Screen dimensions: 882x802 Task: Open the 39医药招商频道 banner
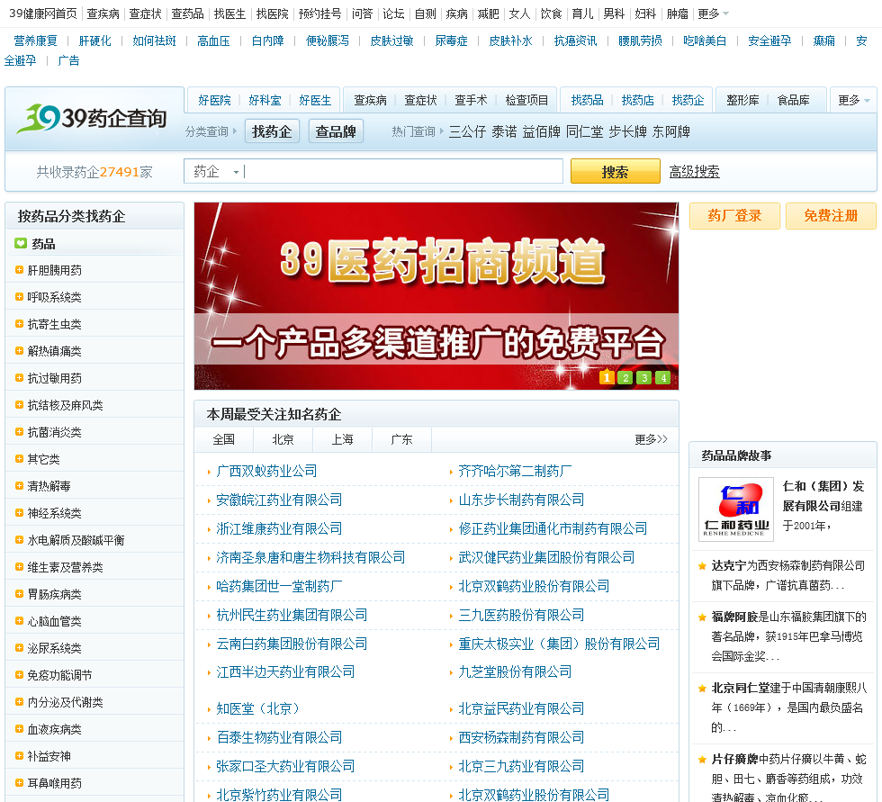pos(436,296)
